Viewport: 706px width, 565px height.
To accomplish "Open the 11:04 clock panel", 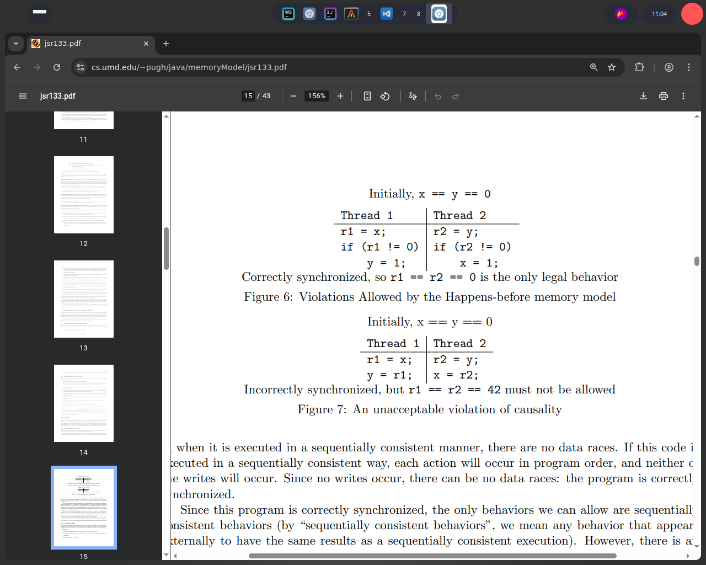I will tap(660, 14).
